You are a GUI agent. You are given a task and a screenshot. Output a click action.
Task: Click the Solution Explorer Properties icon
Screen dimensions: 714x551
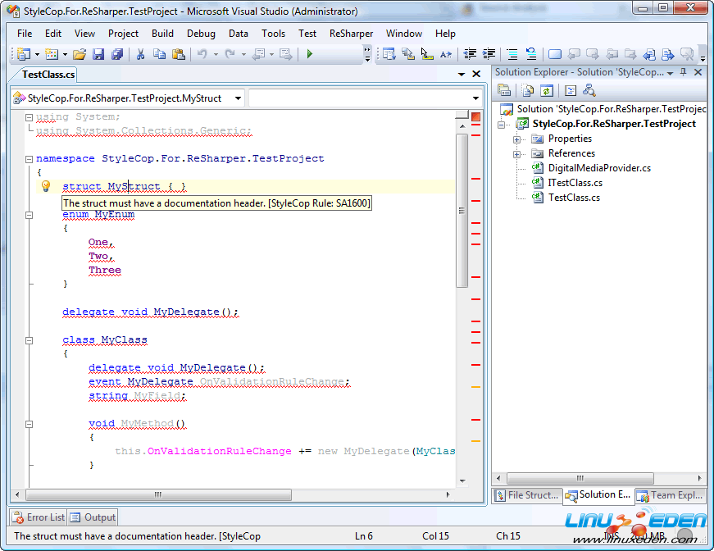(x=504, y=91)
